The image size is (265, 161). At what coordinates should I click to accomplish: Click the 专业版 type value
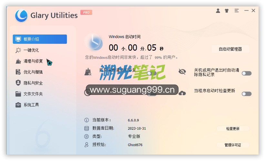[134, 136]
